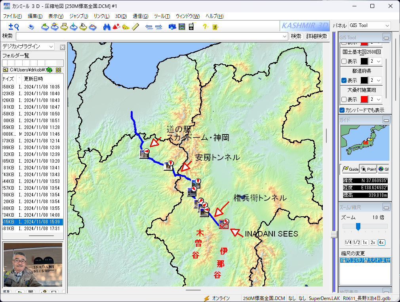Click the blue camera icon
400x302 pixels.
coord(172,27)
